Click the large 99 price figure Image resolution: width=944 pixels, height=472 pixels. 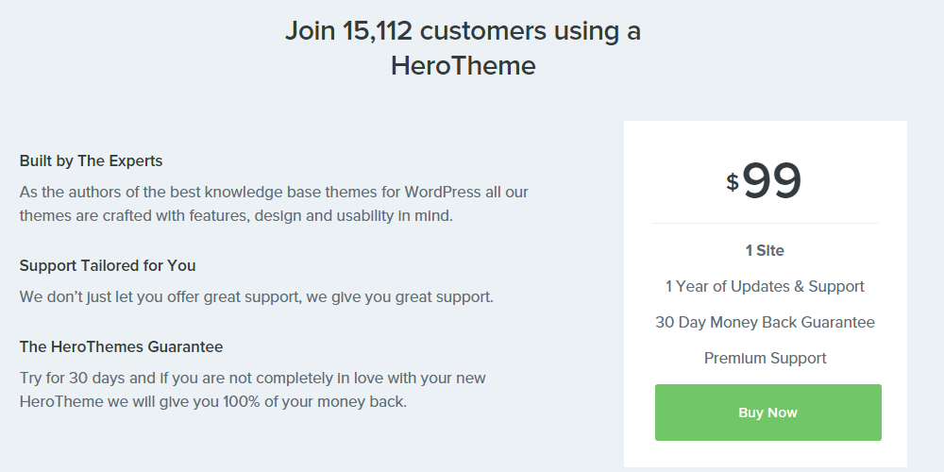coord(772,180)
